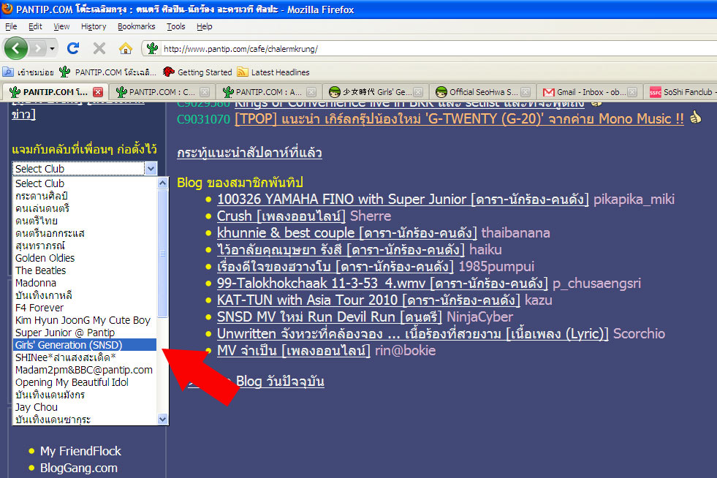Open the BlogGang.com link
The height and width of the screenshot is (478, 717).
79,468
